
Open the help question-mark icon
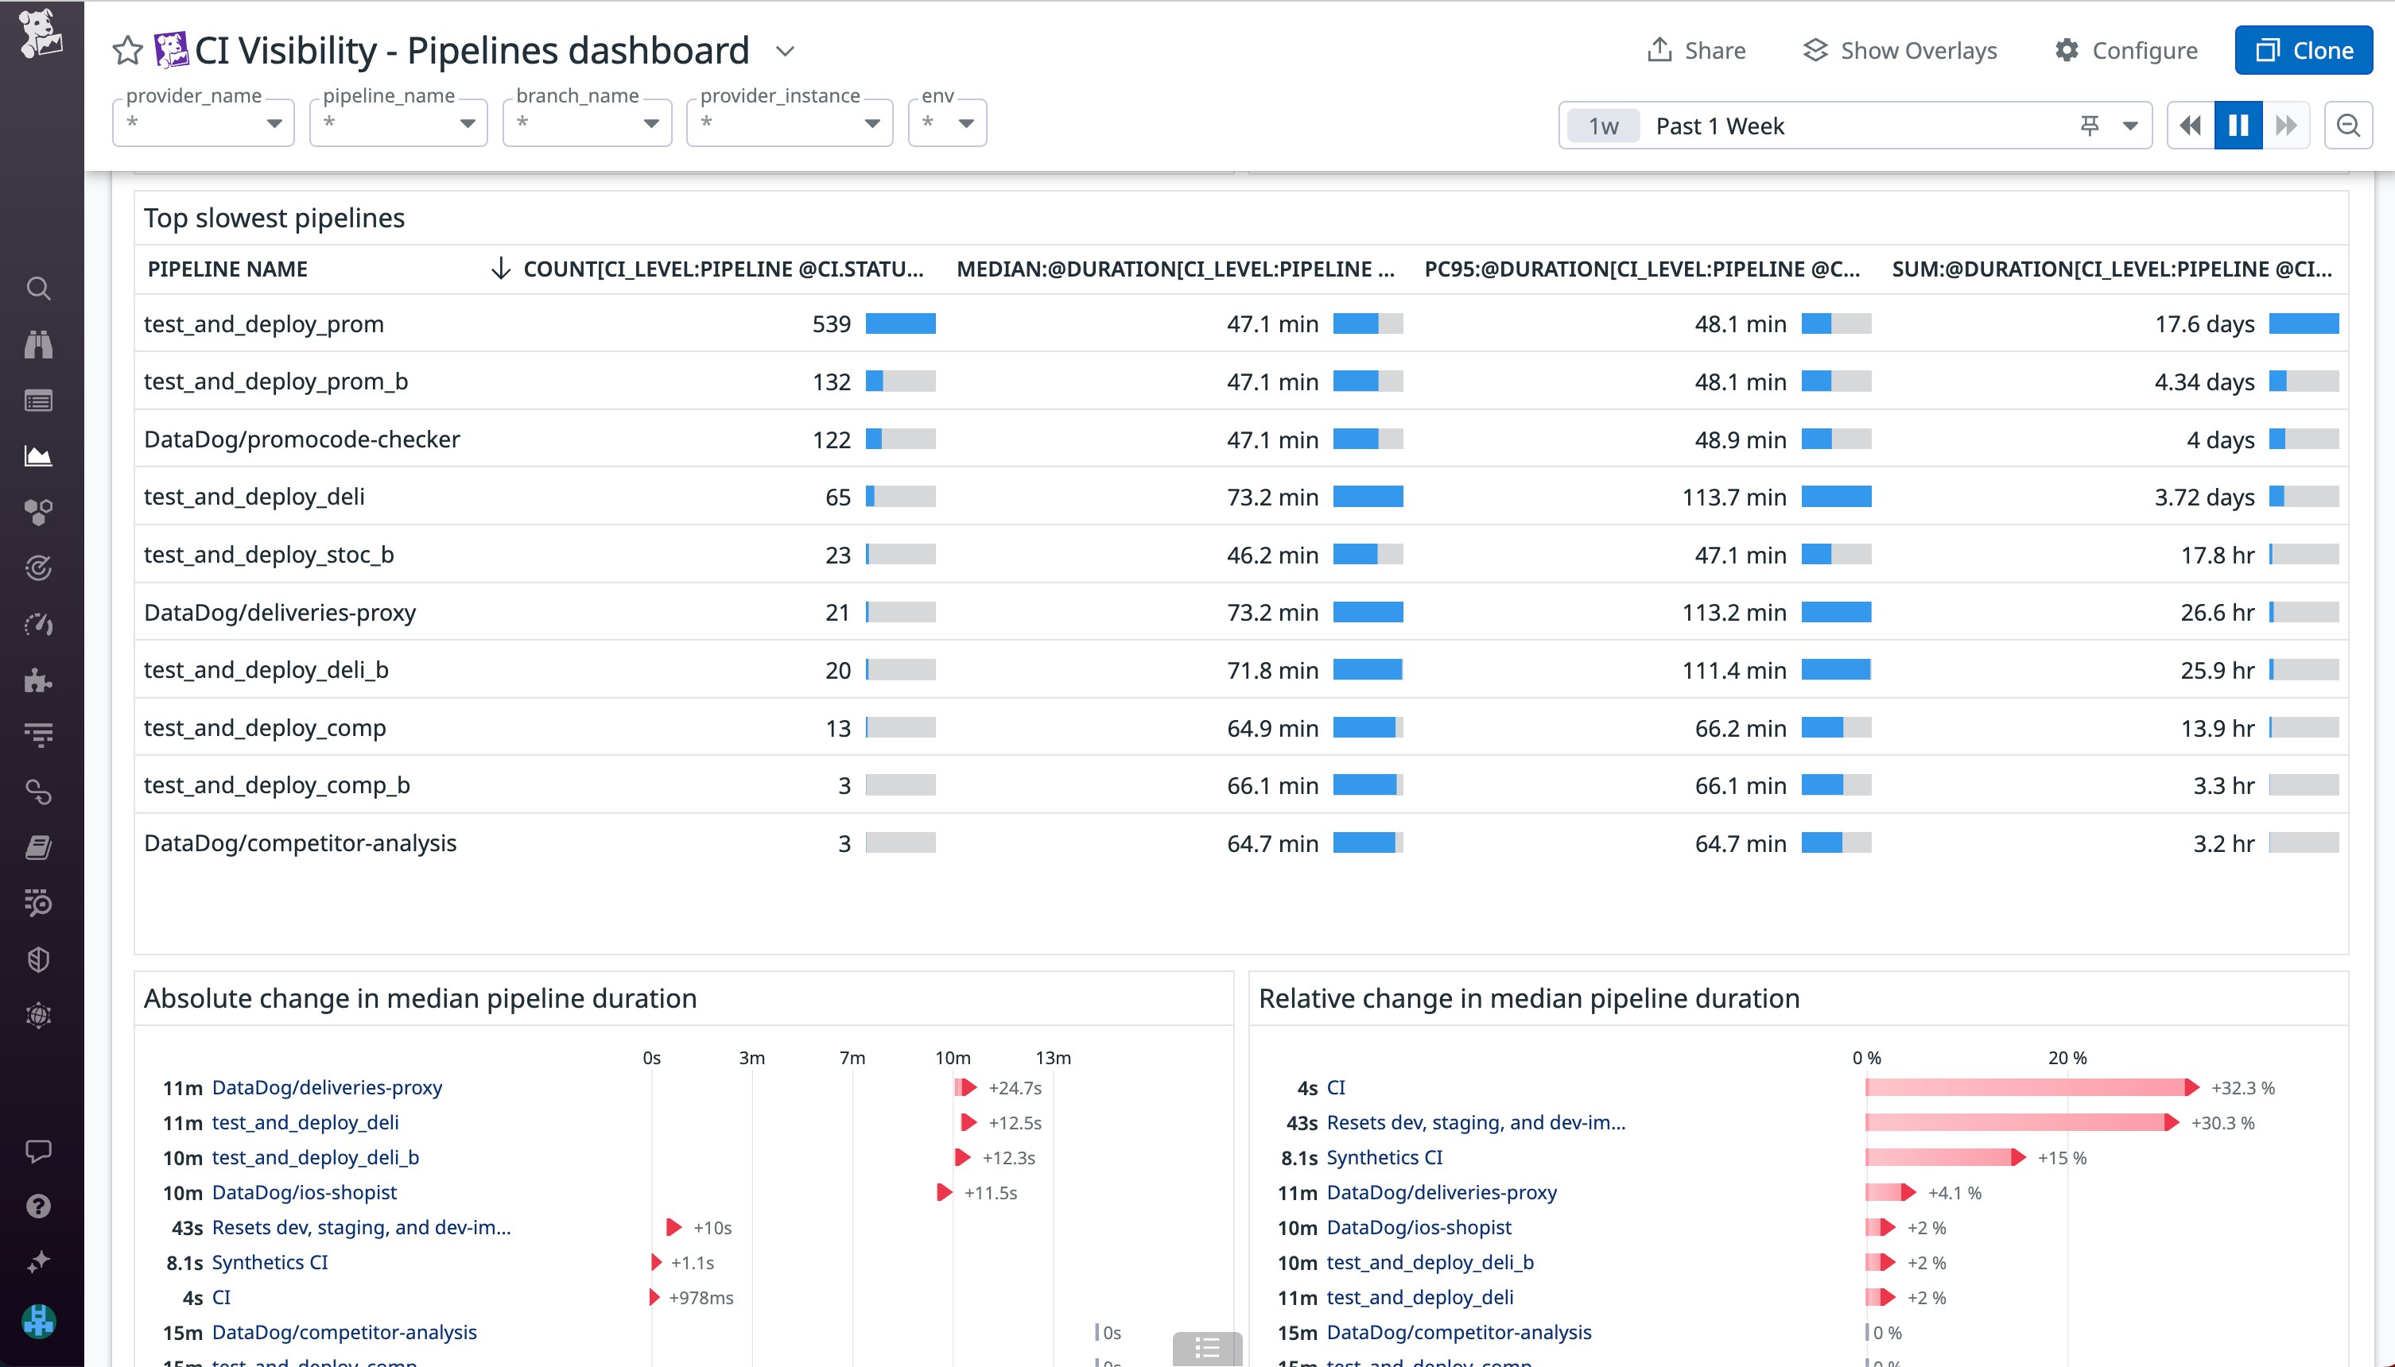[x=38, y=1206]
